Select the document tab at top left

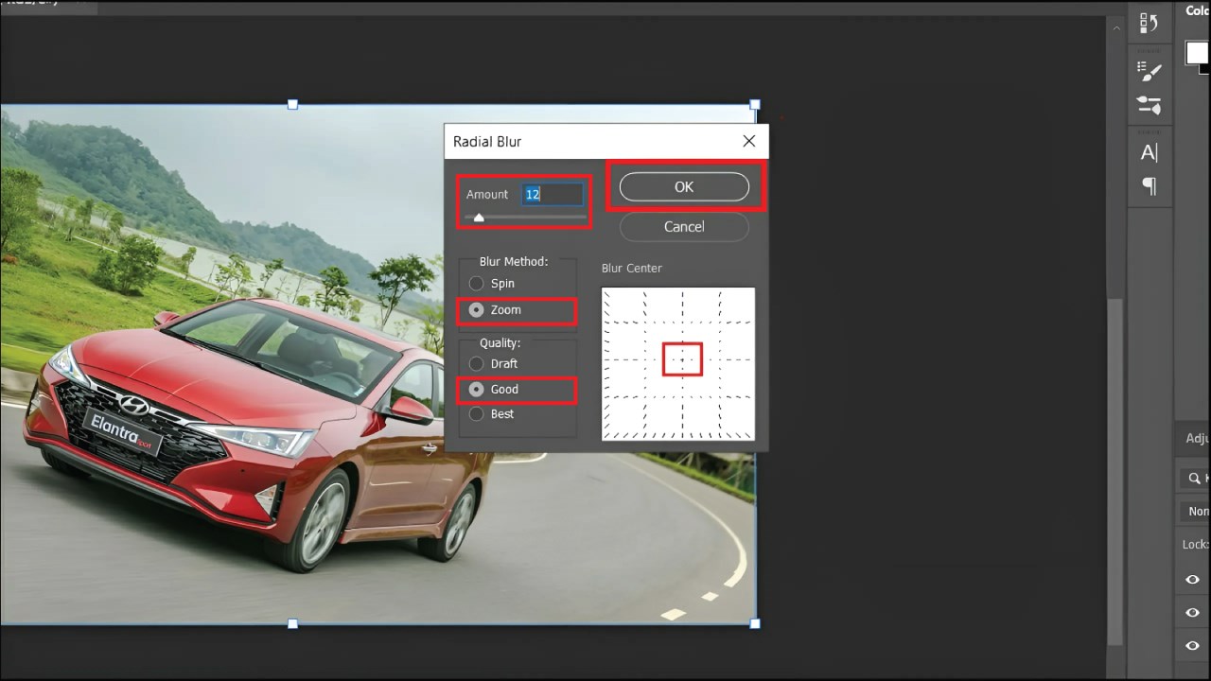[47, 4]
